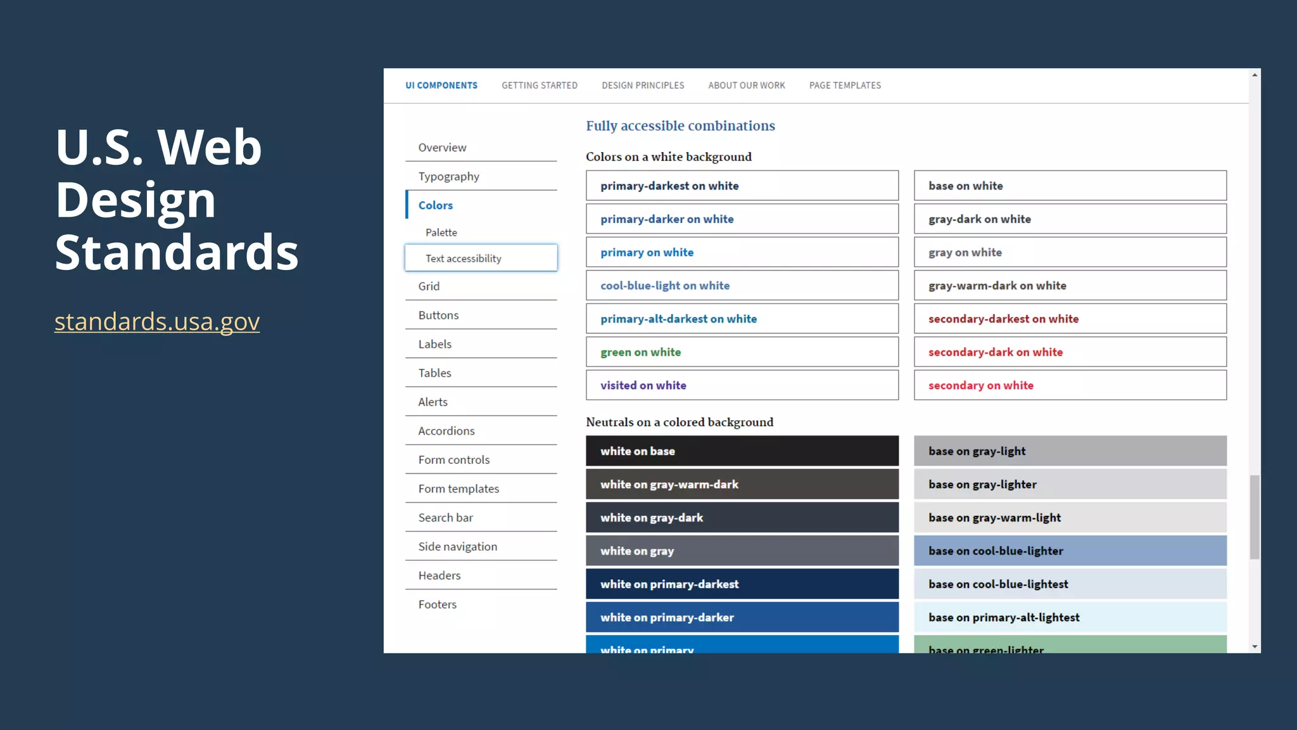This screenshot has width=1297, height=730.
Task: Click 'visited on white' box
Action: point(742,385)
